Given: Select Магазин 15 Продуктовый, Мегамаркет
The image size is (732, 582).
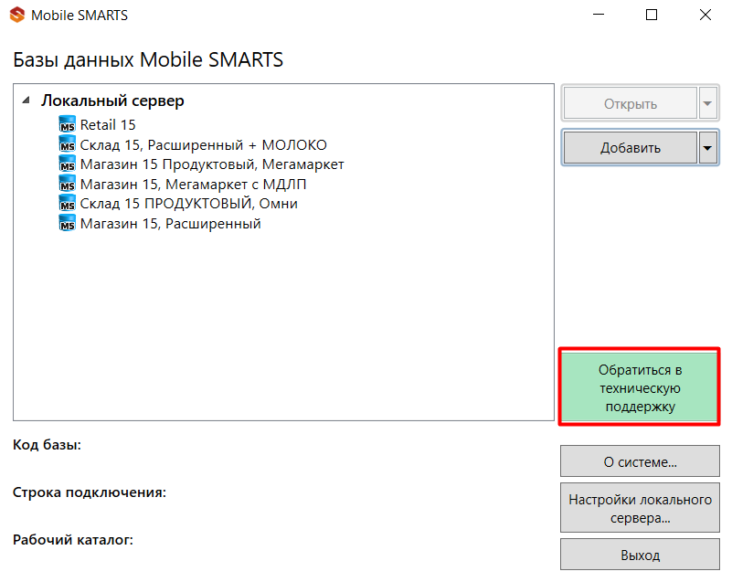Looking at the screenshot, I should pyautogui.click(x=212, y=164).
